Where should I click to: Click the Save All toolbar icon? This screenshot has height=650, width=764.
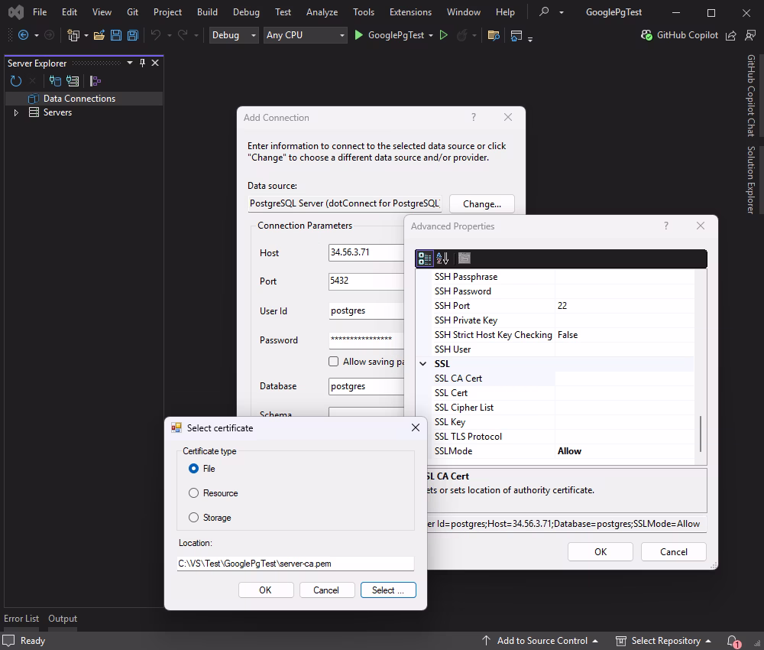click(x=133, y=35)
